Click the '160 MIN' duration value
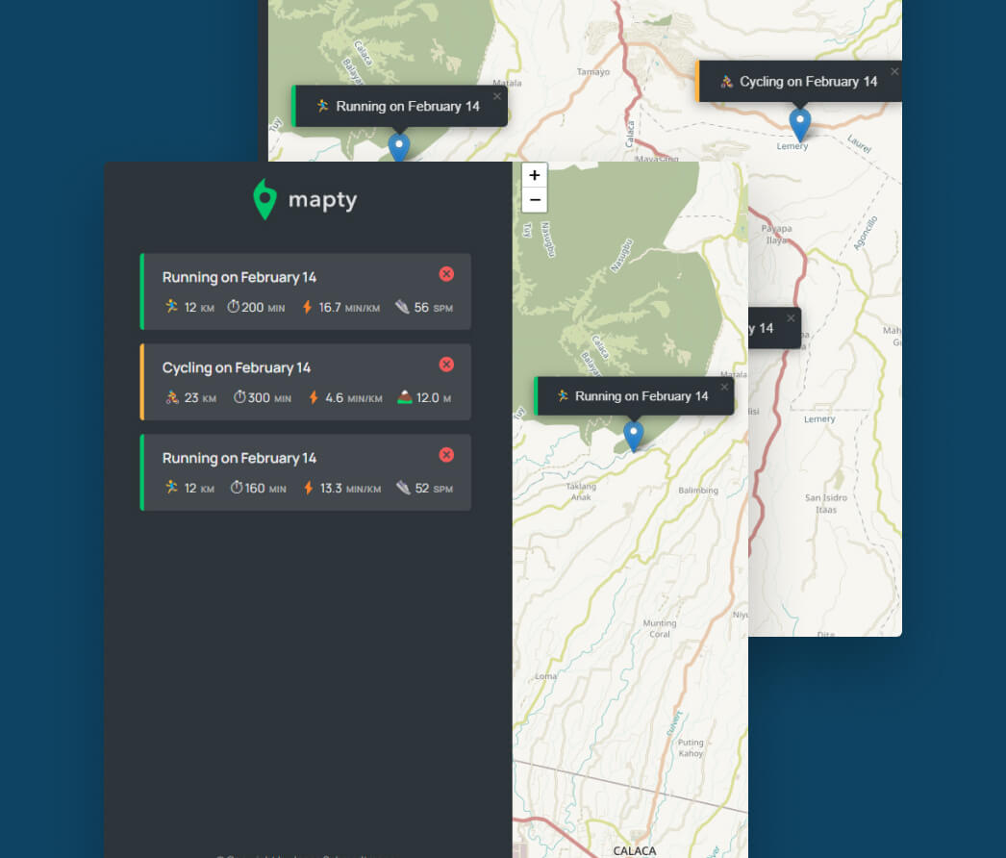This screenshot has height=858, width=1006. (x=265, y=489)
